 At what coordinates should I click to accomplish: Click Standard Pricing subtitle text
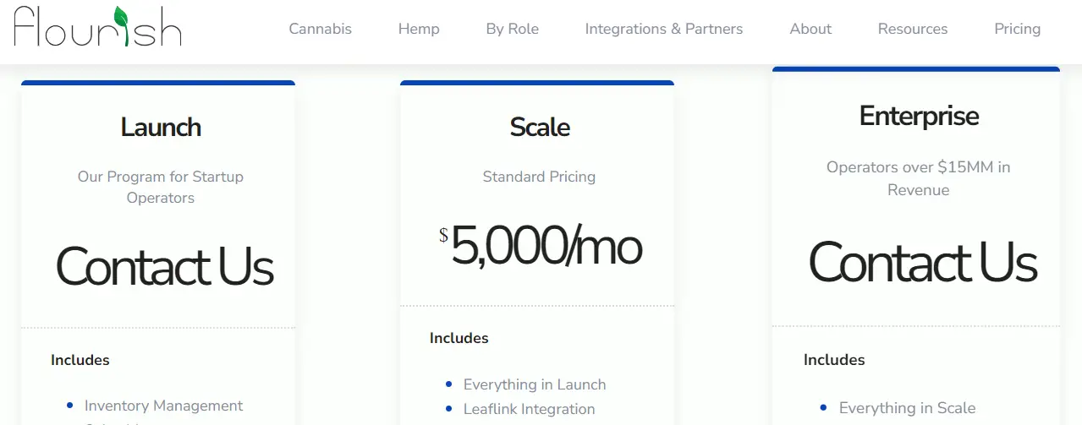[x=539, y=177]
